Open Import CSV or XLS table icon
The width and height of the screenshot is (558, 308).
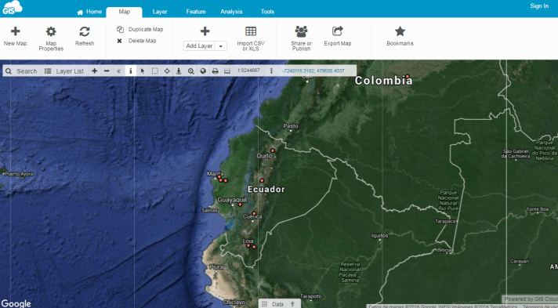[x=251, y=31]
